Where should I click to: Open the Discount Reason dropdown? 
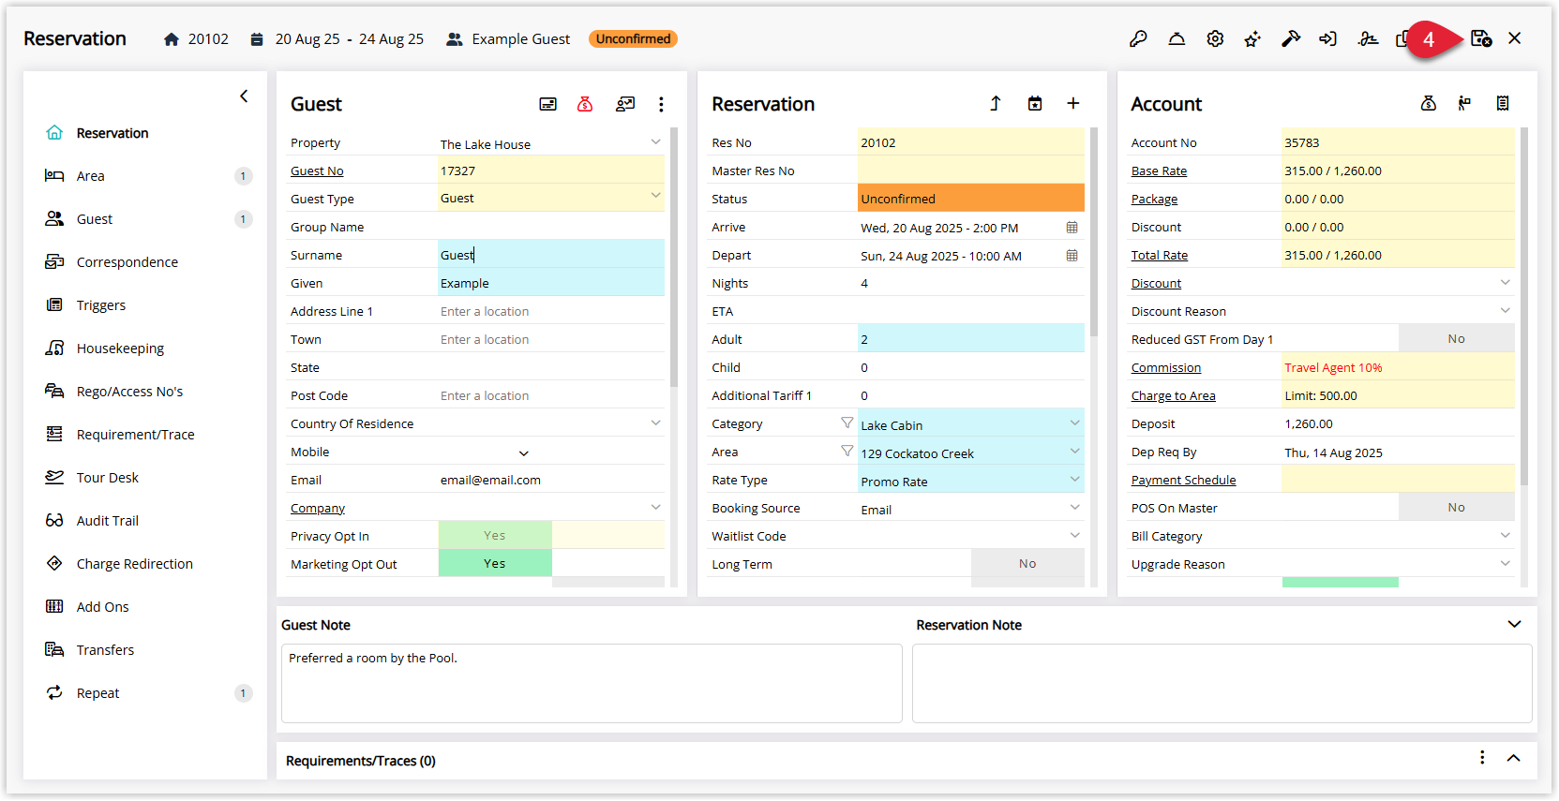[1505, 310]
